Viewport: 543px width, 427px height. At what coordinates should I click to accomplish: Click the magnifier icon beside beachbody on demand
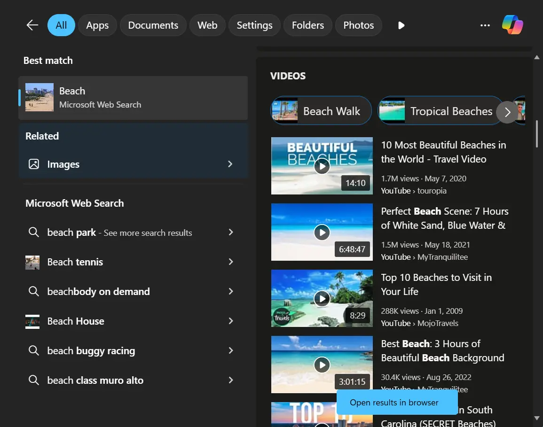[33, 291]
